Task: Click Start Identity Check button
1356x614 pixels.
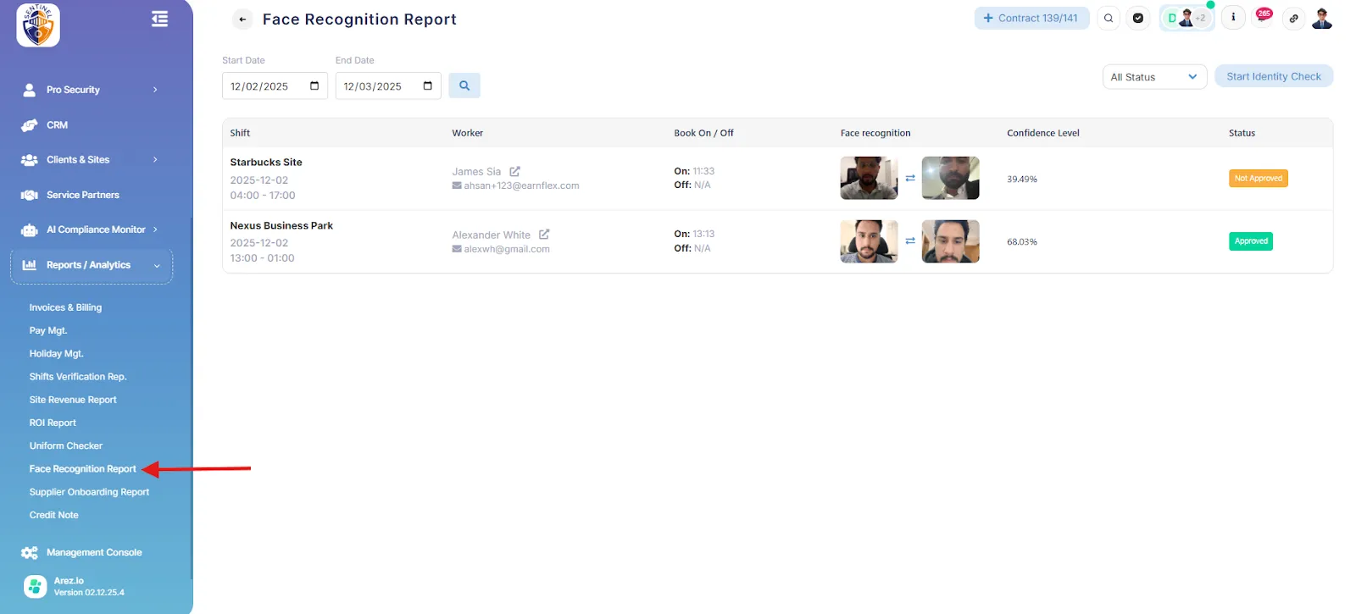Action: pos(1273,76)
